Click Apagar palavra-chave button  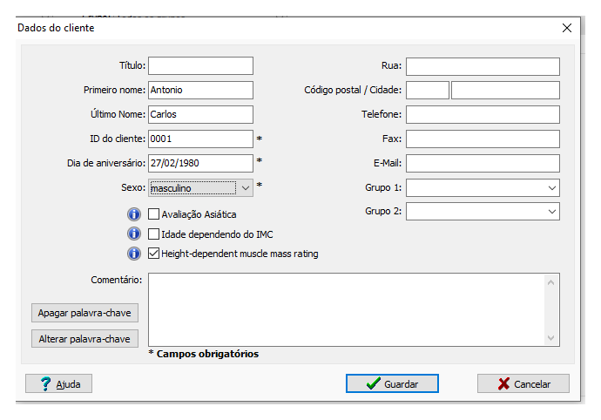click(84, 313)
